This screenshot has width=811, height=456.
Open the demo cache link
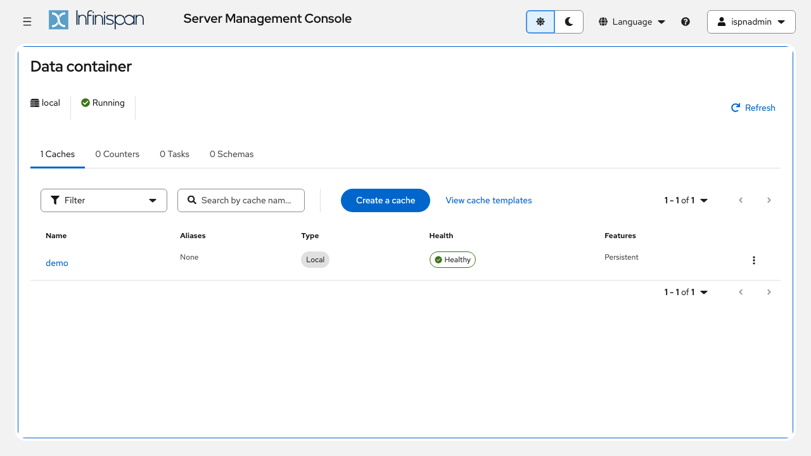pyautogui.click(x=57, y=263)
